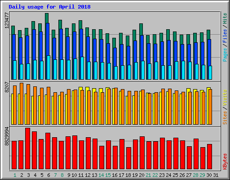Image resolution: width=230 pixels, height=180 pixels.
Task: Select the cyan Pages bar for day 16
Action: [x=116, y=73]
